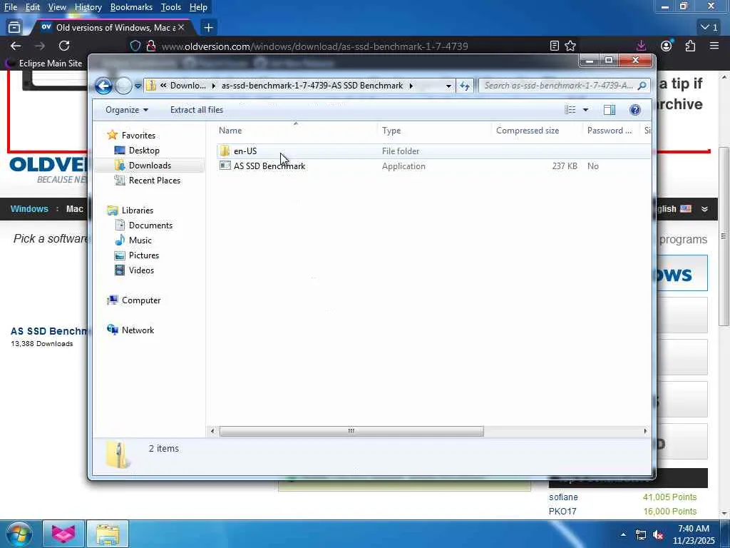730x548 pixels.
Task: Open the browser Bookmarks menu
Action: point(131,7)
